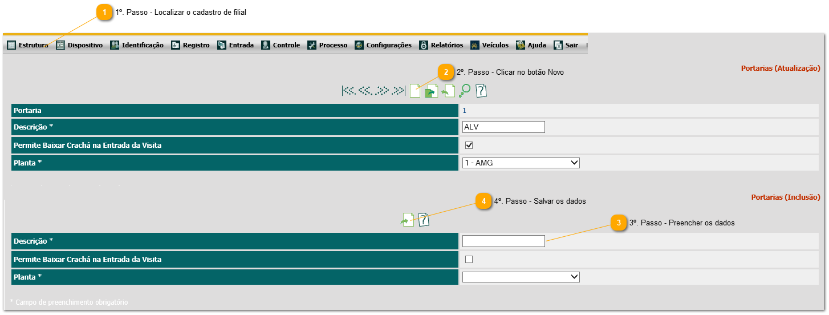Go to the first Portaria record

(348, 90)
